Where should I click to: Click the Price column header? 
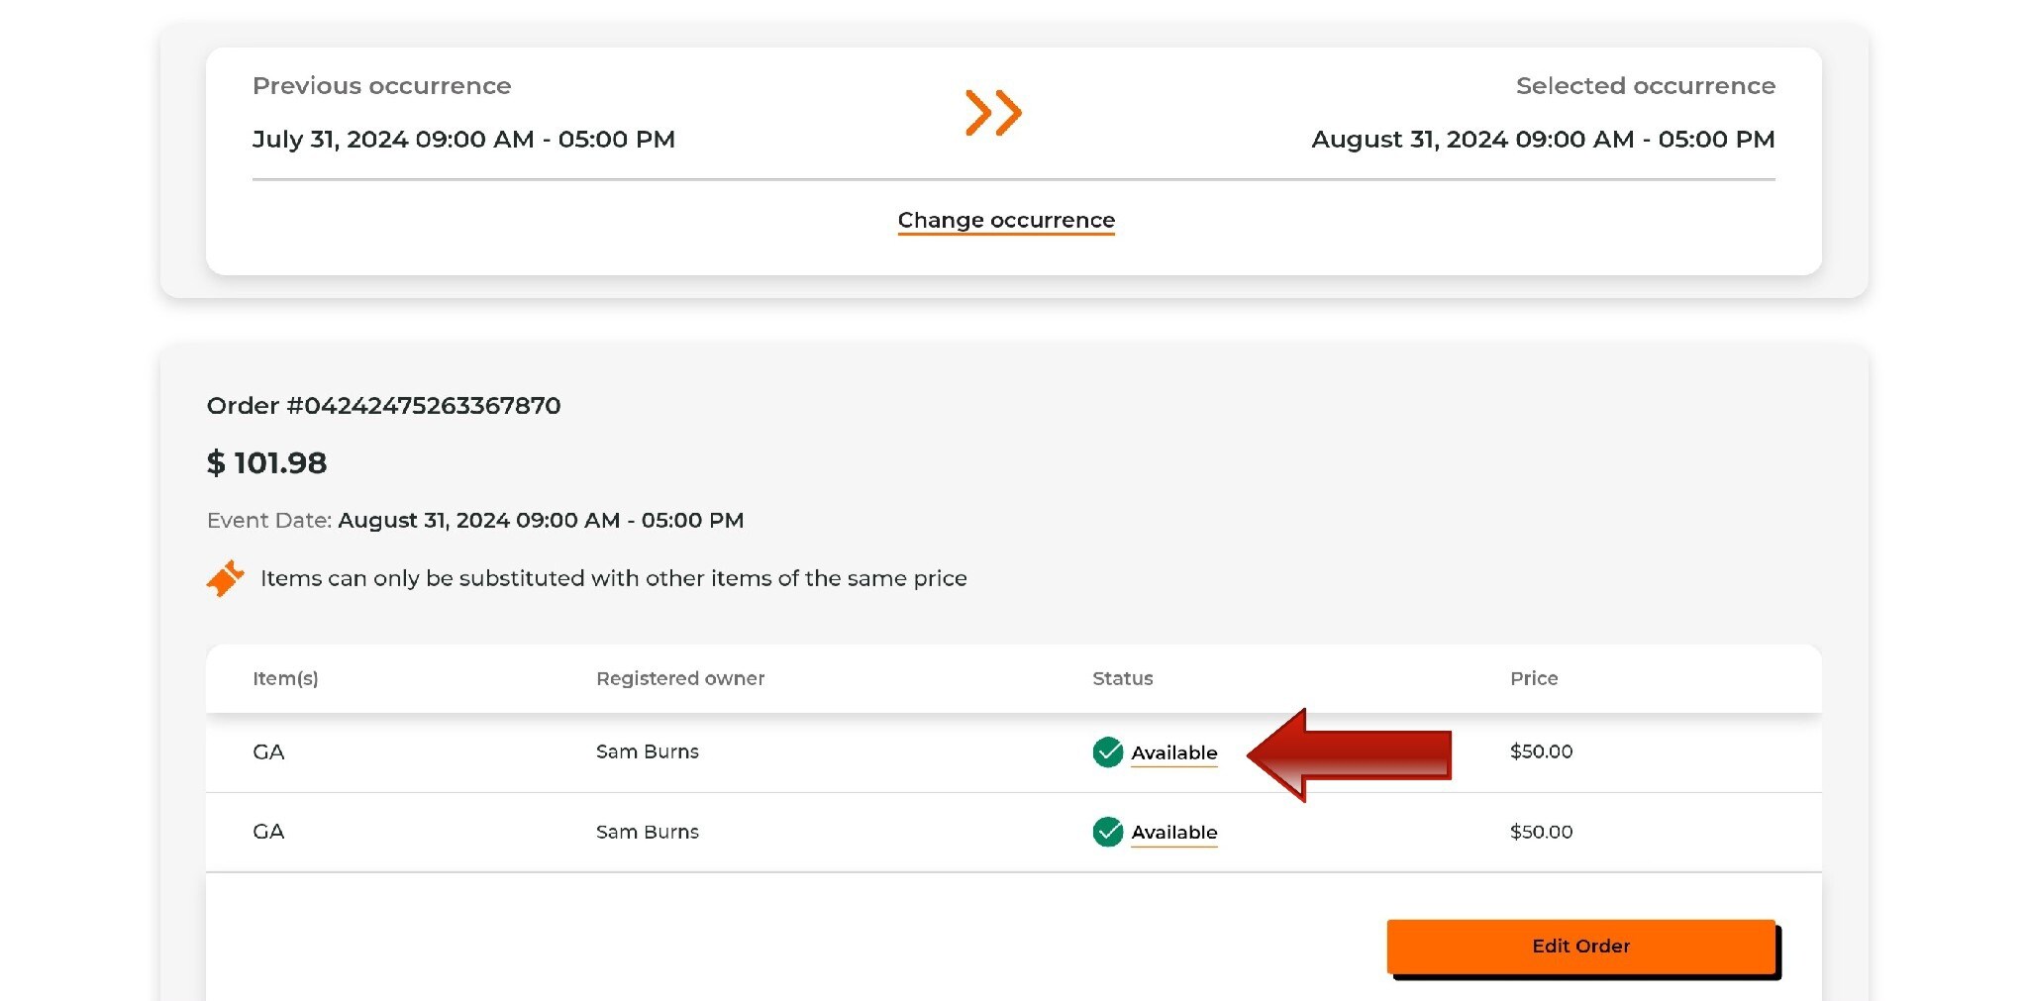click(x=1534, y=679)
